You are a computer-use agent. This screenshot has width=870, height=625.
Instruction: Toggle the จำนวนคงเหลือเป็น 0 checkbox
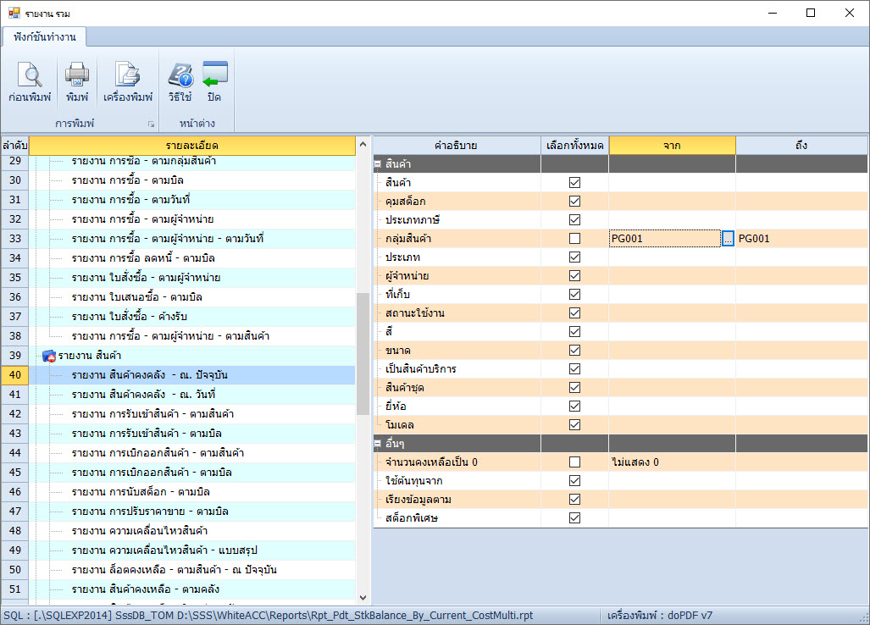[x=575, y=462]
